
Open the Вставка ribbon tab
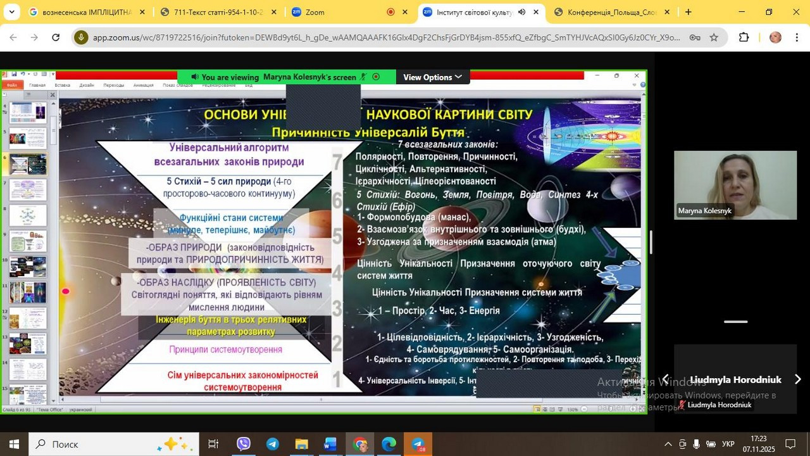click(62, 85)
